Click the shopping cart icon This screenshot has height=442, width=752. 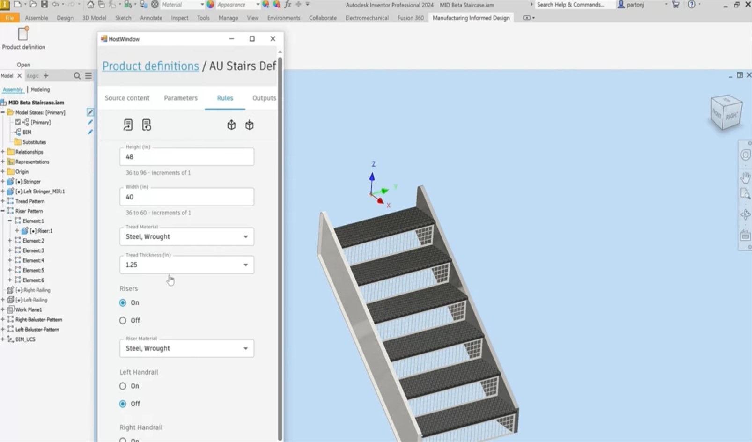pyautogui.click(x=676, y=5)
